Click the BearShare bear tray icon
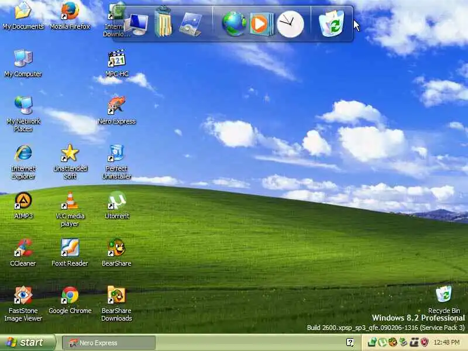468x351 pixels. click(x=393, y=342)
